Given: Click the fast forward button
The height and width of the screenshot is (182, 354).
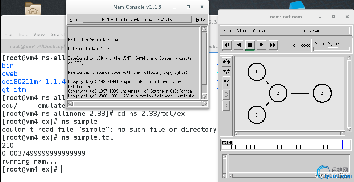Looking at the screenshot, I should point(273,45).
